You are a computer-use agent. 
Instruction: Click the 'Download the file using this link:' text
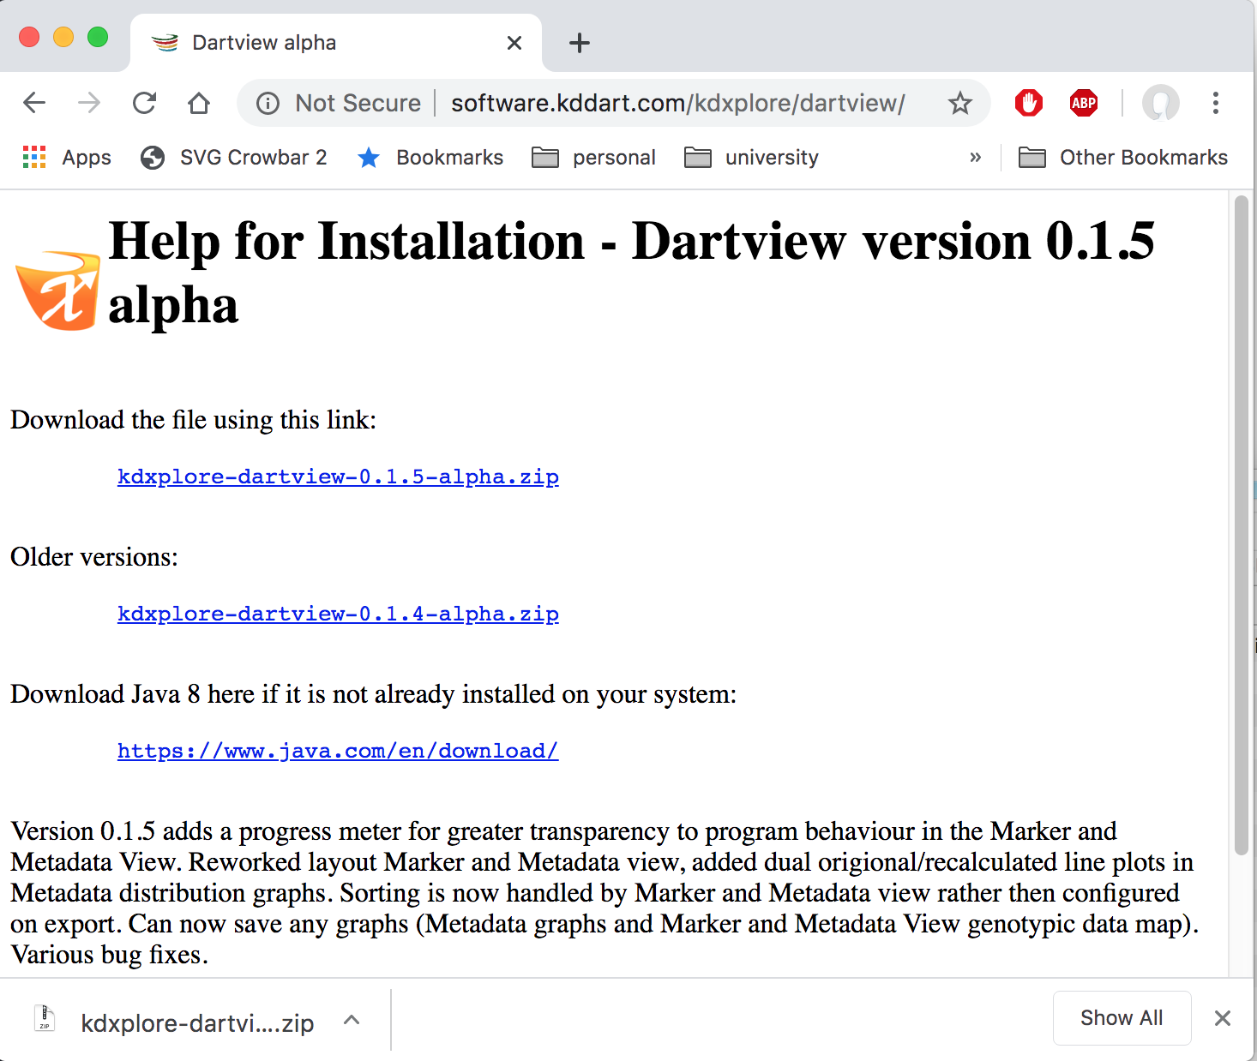[194, 420]
